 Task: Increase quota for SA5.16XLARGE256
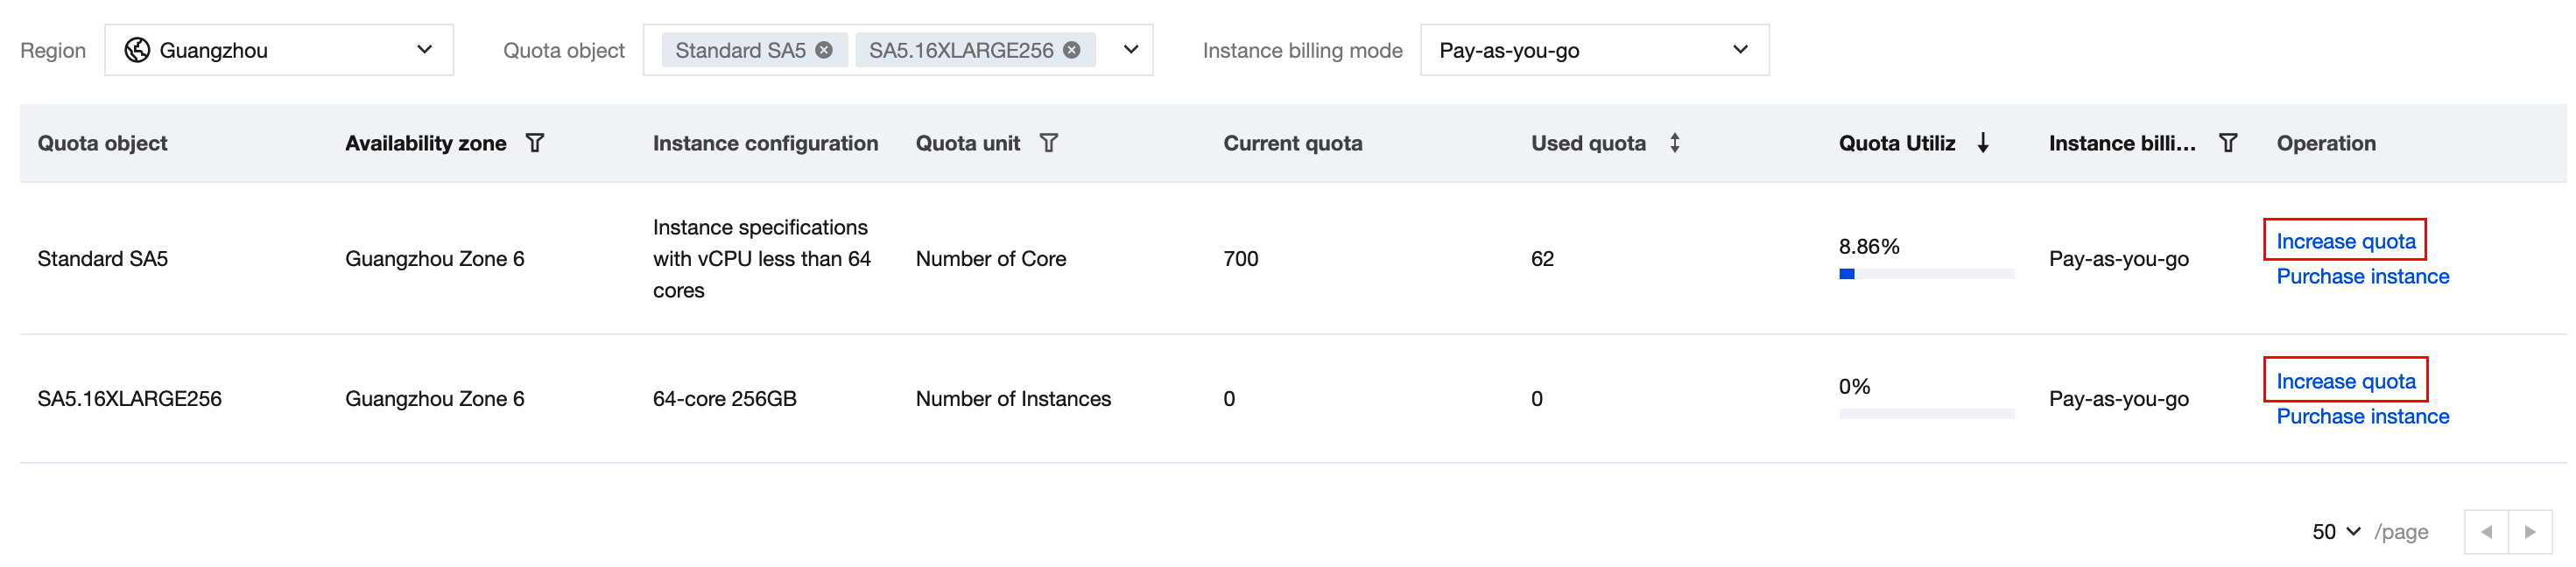coord(2345,381)
